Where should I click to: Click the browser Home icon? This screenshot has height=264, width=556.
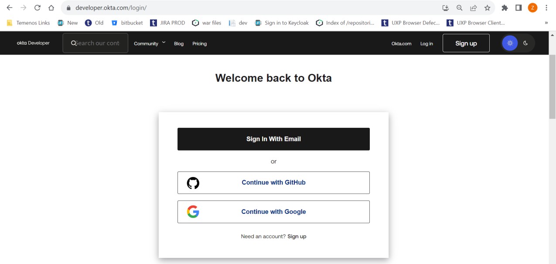51,8
